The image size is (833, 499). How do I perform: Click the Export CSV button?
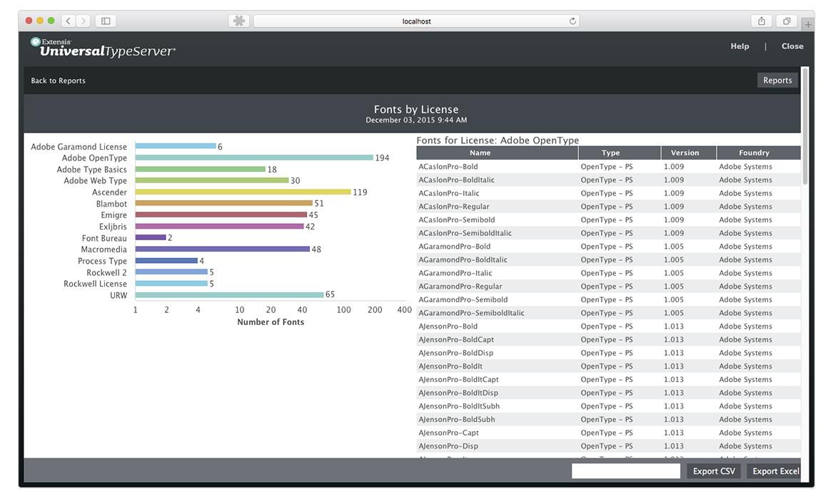point(714,471)
